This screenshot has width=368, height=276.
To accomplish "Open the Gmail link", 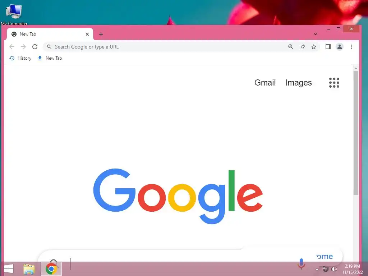I will click(265, 83).
